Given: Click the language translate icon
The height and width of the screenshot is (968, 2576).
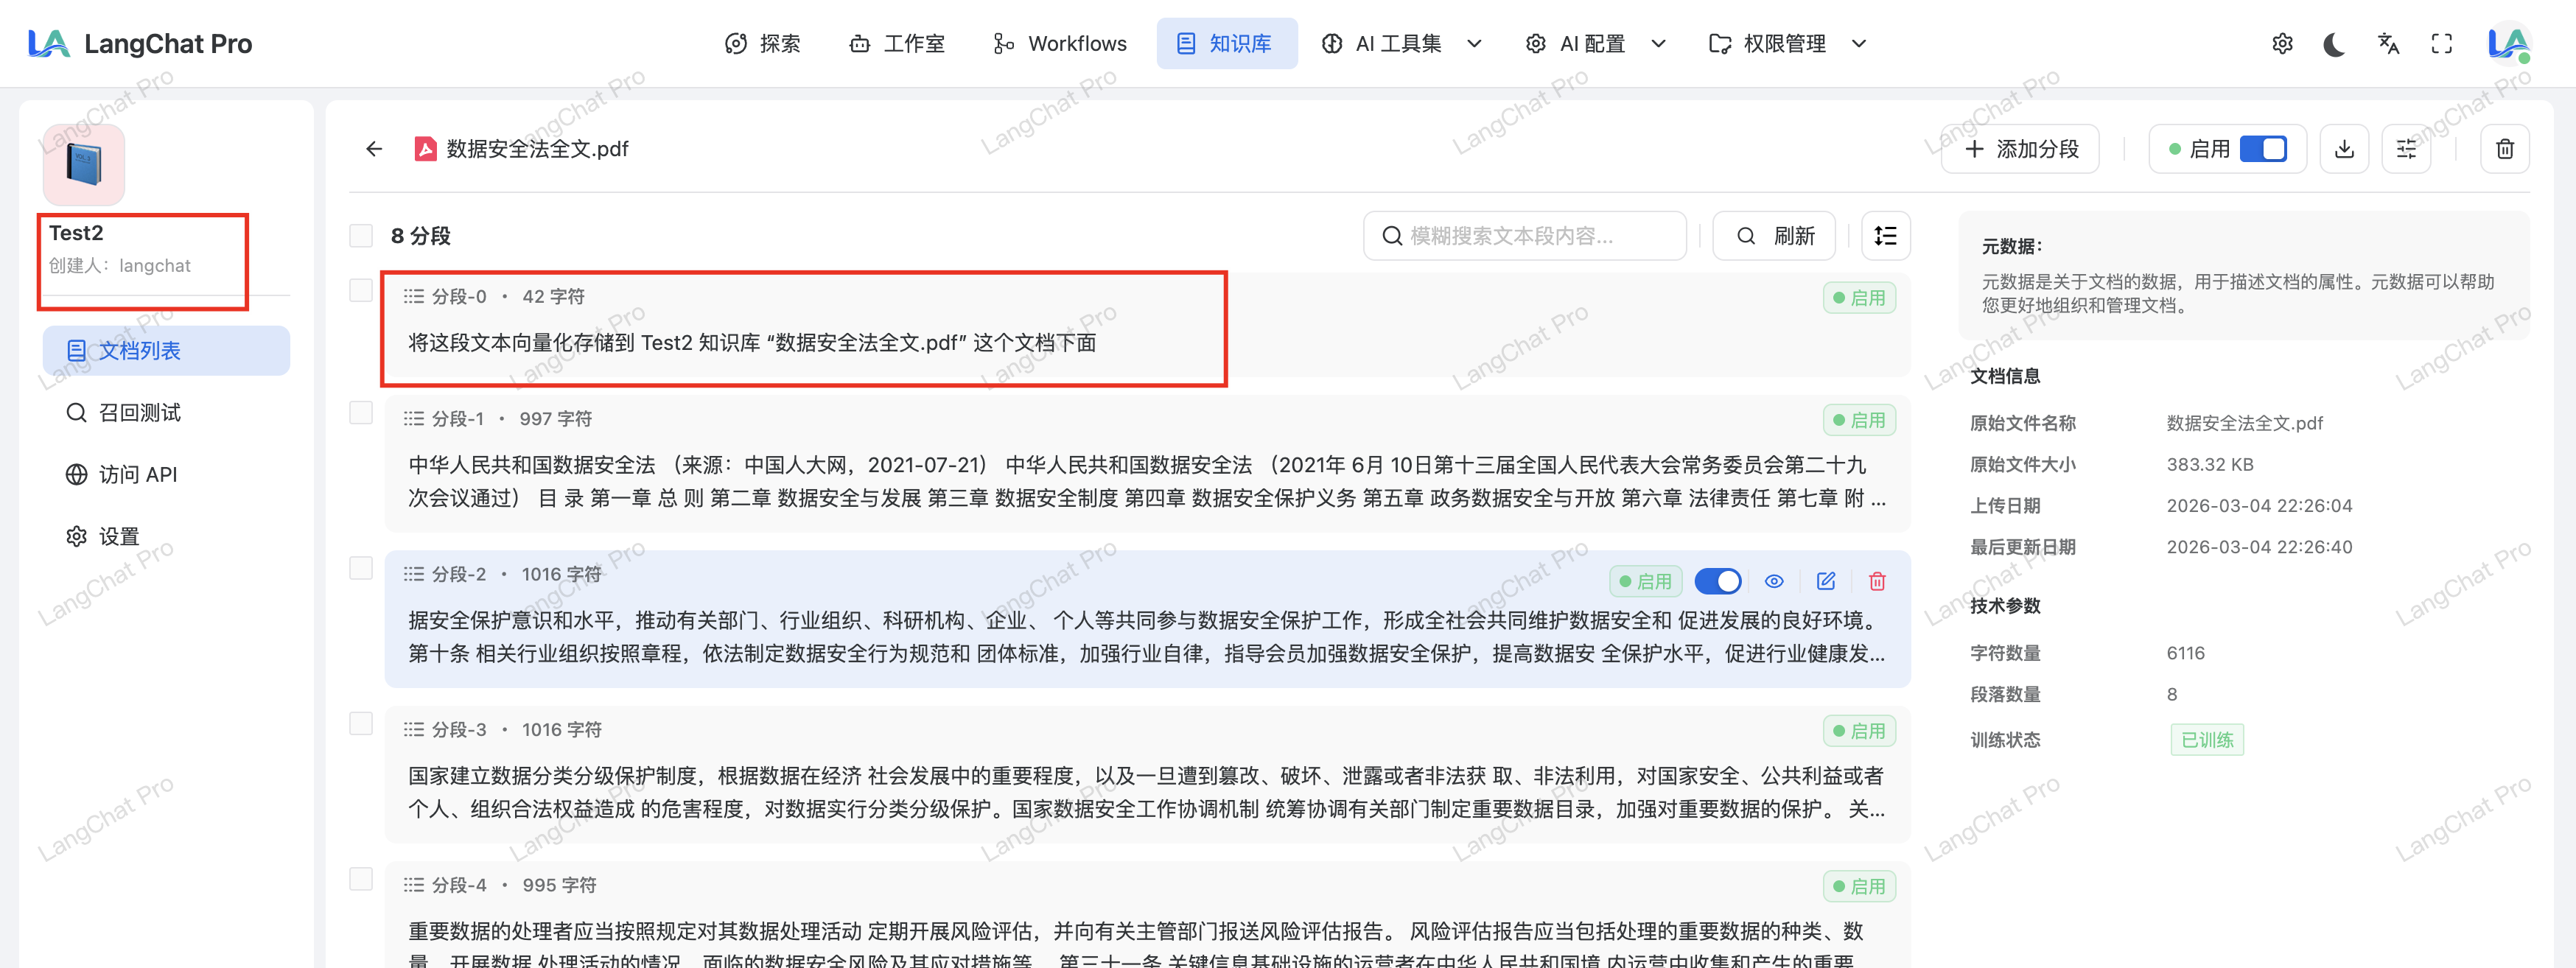Looking at the screenshot, I should [2388, 44].
